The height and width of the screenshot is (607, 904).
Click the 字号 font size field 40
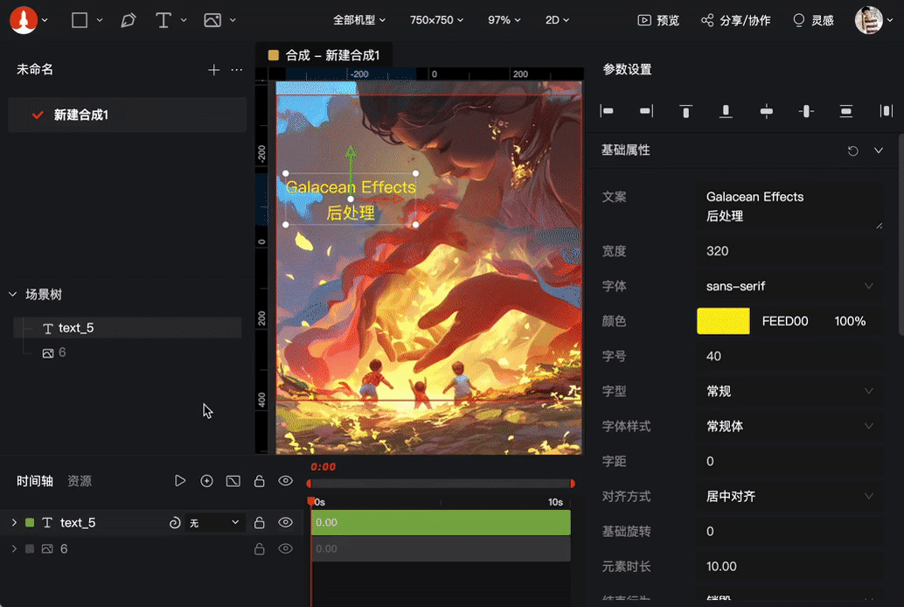(789, 356)
